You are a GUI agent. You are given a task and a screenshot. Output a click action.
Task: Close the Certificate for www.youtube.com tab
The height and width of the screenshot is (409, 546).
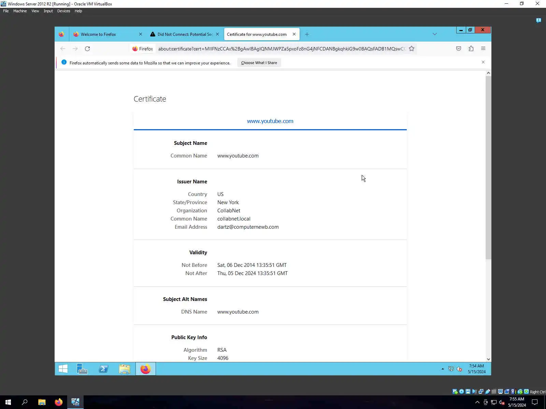coord(294,34)
